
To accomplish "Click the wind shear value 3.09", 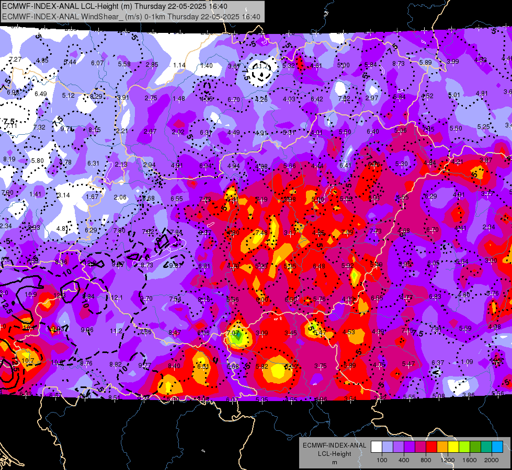I will (262, 333).
